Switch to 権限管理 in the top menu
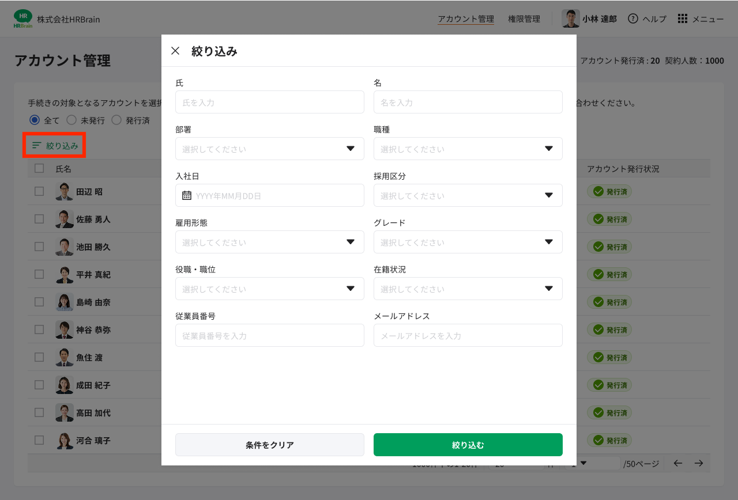738x500 pixels. 524,18
